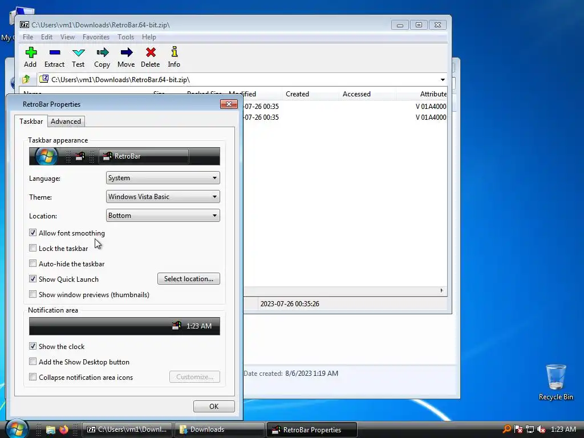Click the network tray icon

[530, 429]
